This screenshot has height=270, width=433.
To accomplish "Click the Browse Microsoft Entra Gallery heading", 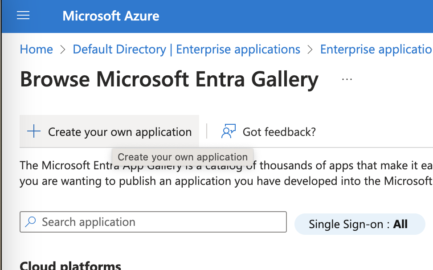I will [x=169, y=79].
